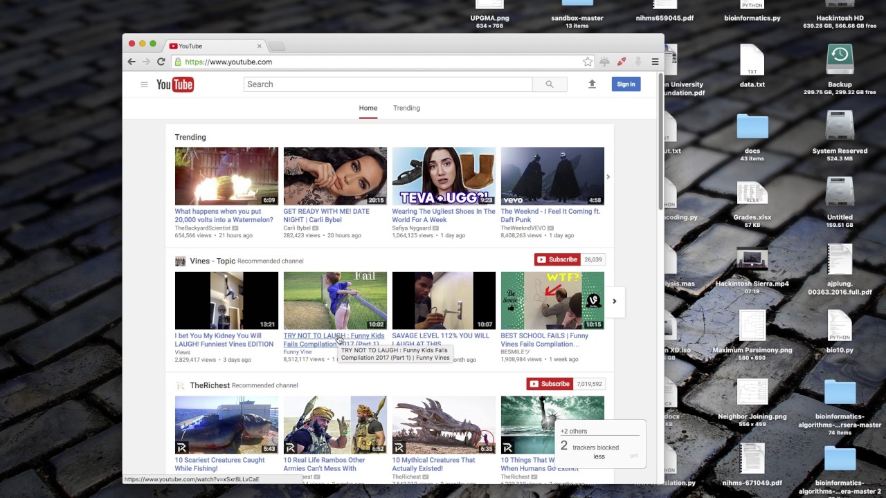
Task: Open the SAVAGE LEVEL 10:07 thumbnail
Action: 444,300
